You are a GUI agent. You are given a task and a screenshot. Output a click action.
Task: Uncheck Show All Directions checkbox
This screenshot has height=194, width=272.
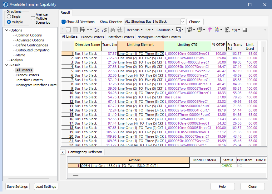pos(64,22)
